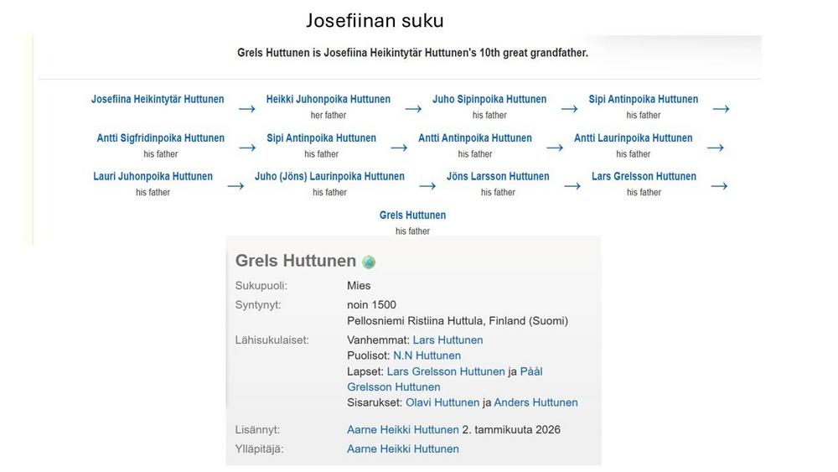Viewport: 838px width, 472px height.
Task: Open sibling link Anders Huttunen
Action: pyautogui.click(x=535, y=402)
